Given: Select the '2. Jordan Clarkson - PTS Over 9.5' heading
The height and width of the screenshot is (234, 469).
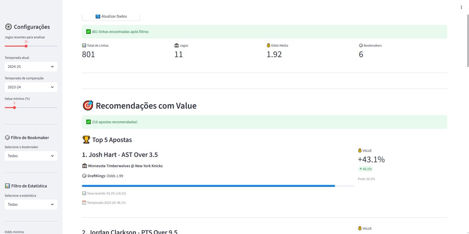Looking at the screenshot, I should point(130,232).
